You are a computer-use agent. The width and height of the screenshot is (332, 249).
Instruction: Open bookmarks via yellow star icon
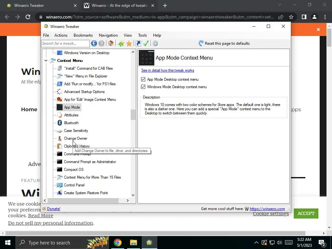point(129,43)
